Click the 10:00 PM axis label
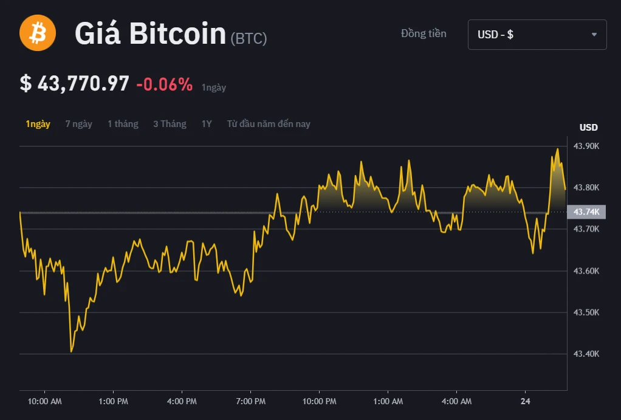 318,402
